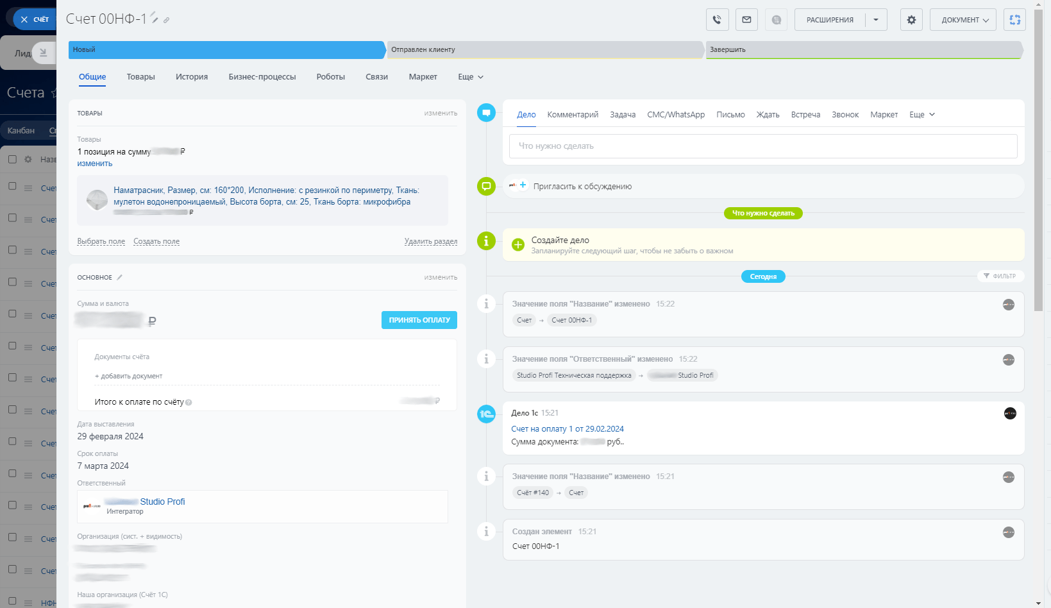This screenshot has height=608, width=1051.
Task: Click the blue plus invite icon
Action: 523,185
